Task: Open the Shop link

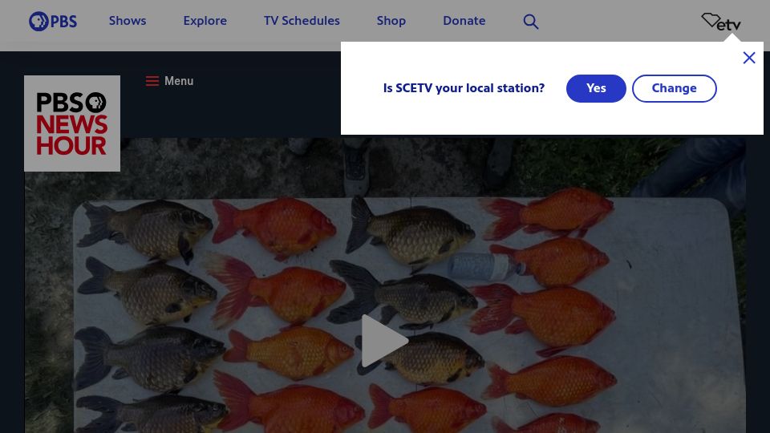Action: coord(391,21)
